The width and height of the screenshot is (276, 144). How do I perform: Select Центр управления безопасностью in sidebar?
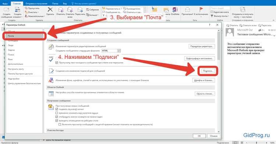click(24, 83)
